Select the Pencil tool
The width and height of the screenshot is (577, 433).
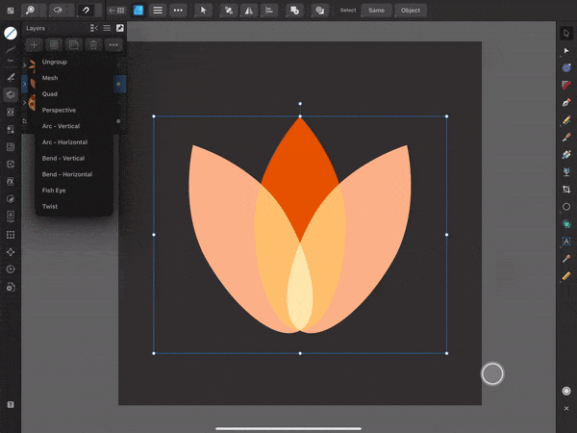(x=566, y=120)
